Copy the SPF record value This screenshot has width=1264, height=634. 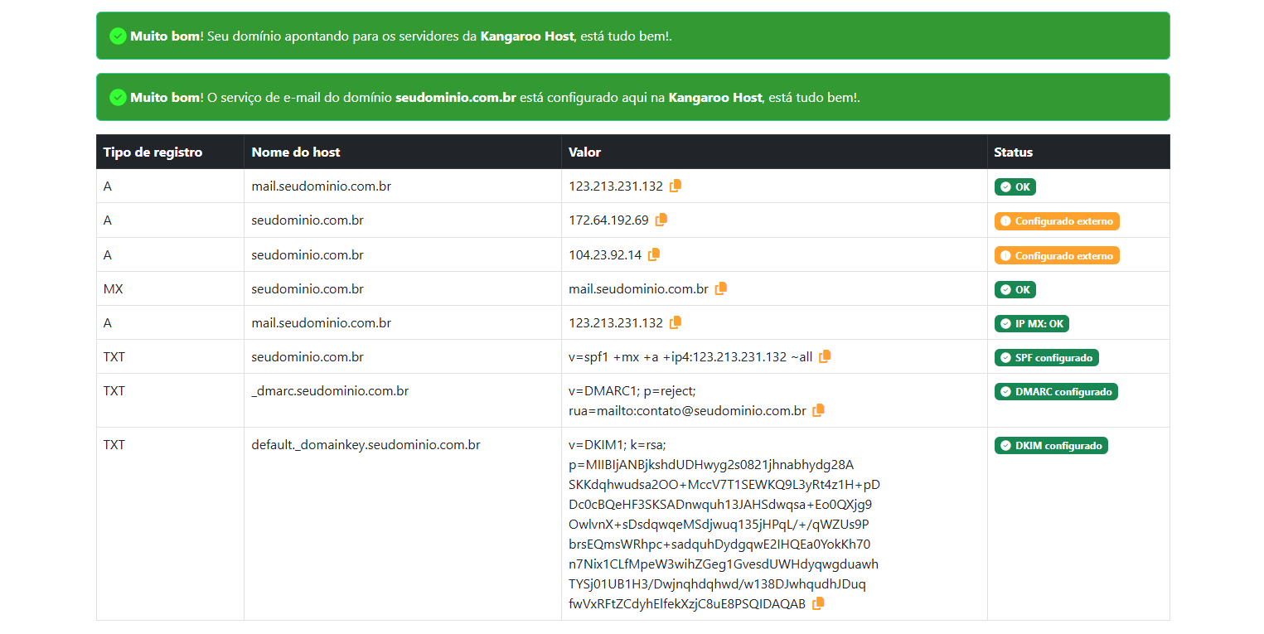(x=825, y=356)
